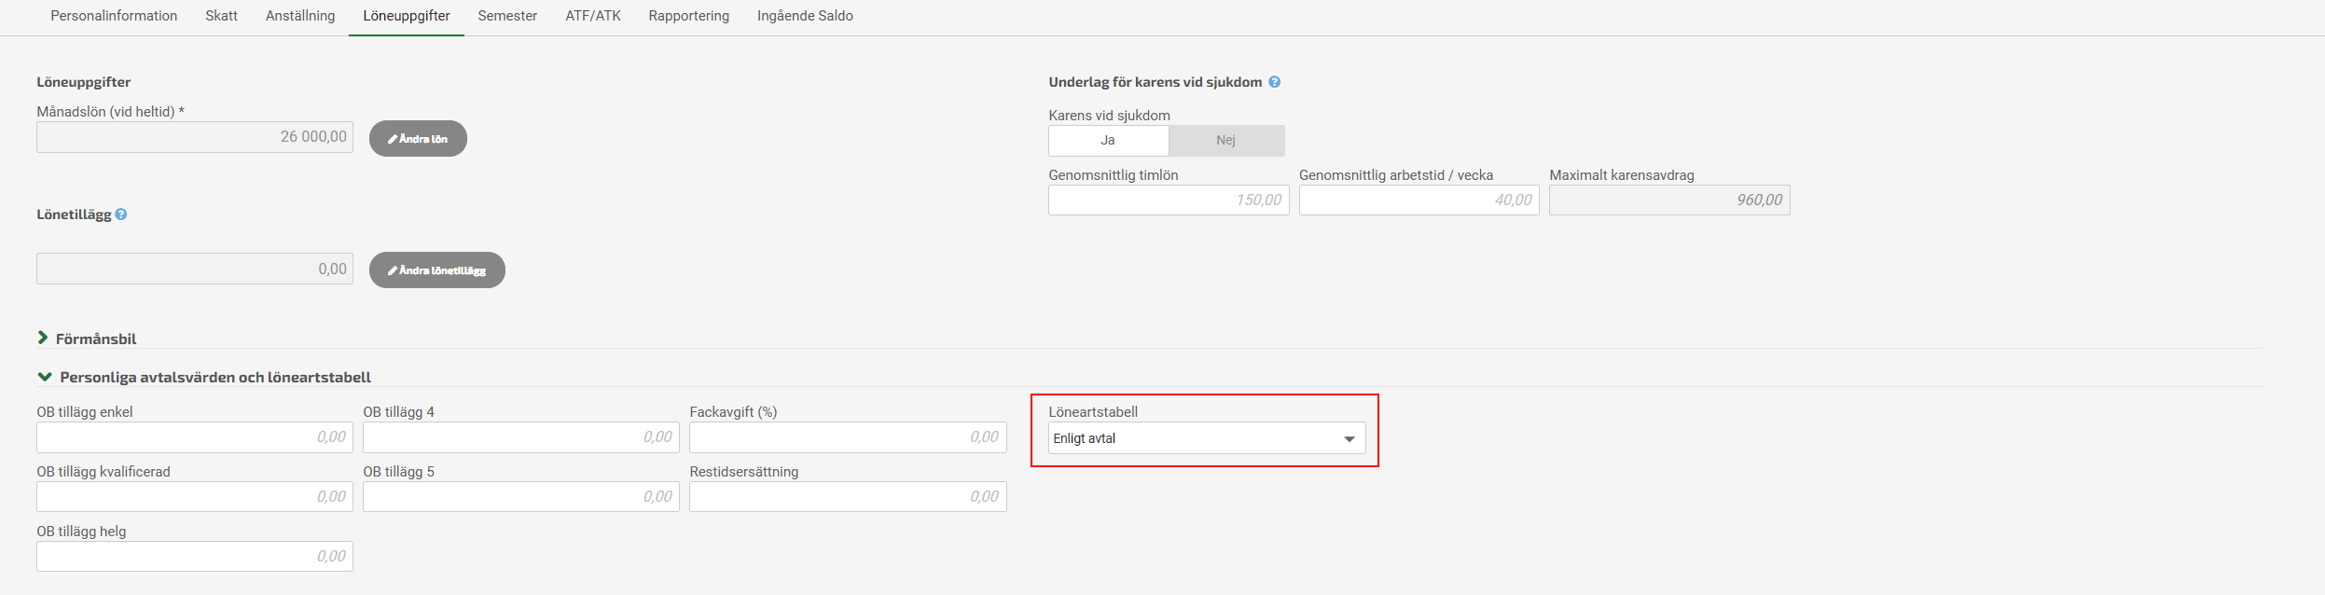Open the Löneartstabell dropdown
2325x595 pixels.
pyautogui.click(x=1207, y=438)
